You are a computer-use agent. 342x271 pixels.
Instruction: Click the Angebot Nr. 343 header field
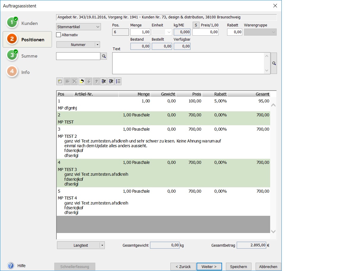pyautogui.click(x=167, y=17)
